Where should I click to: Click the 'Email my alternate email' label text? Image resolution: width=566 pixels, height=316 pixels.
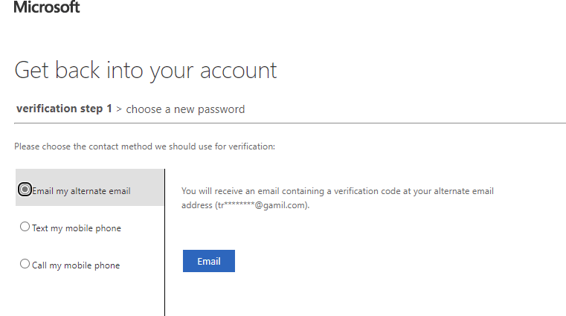click(x=81, y=191)
